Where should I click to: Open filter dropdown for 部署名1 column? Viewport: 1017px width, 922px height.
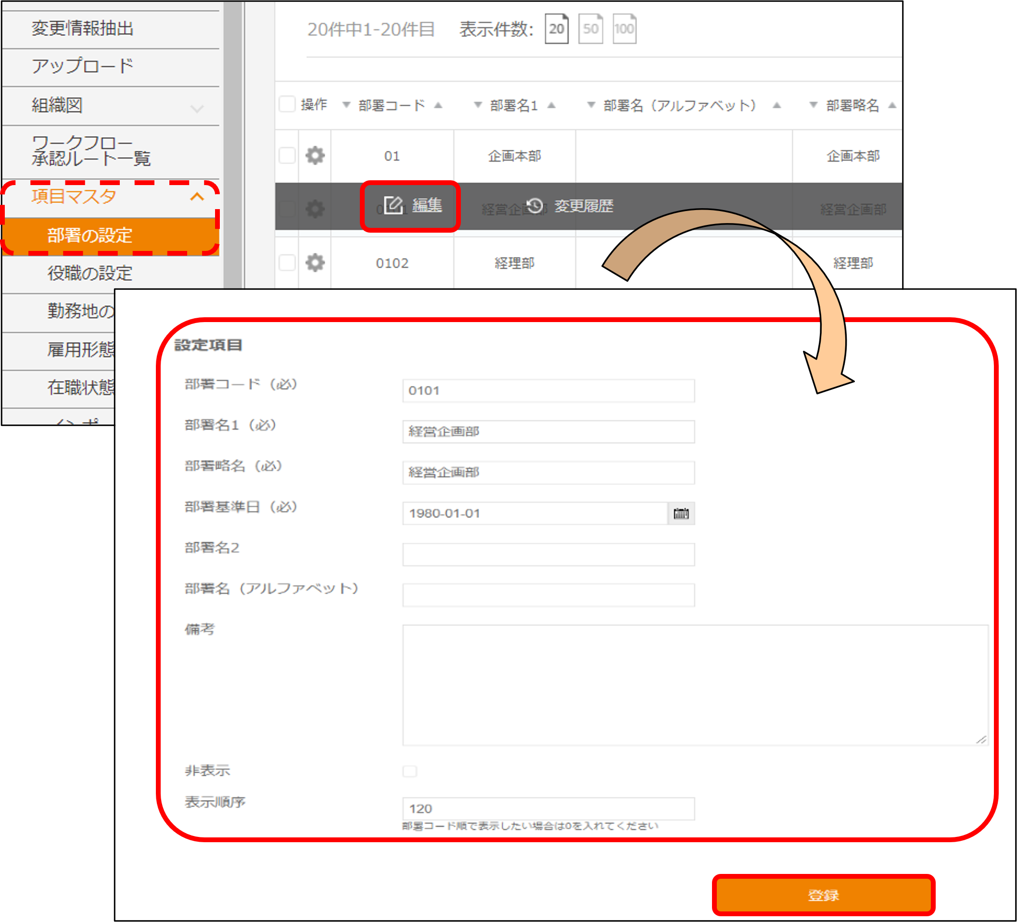[x=477, y=105]
